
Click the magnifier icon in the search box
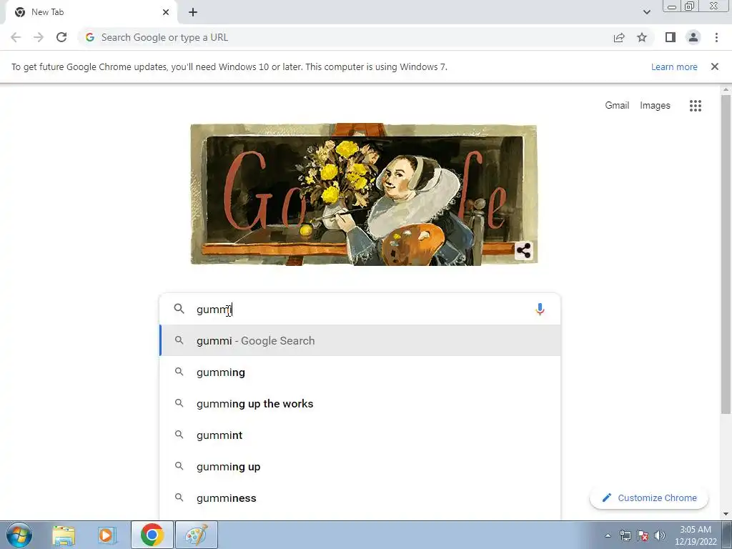[x=179, y=309]
